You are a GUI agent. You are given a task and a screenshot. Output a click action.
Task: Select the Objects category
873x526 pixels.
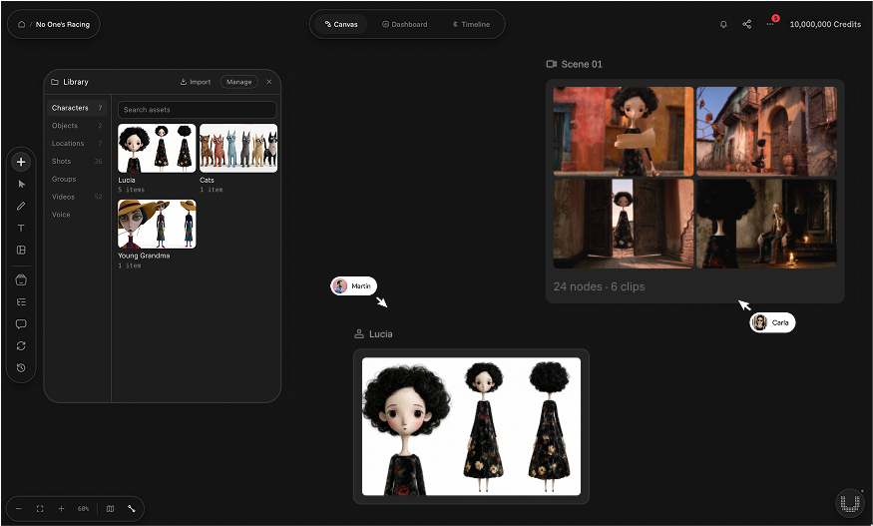tap(77, 126)
